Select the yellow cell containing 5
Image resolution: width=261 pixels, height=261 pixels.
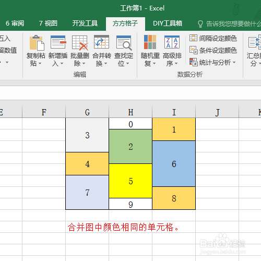click(x=130, y=181)
